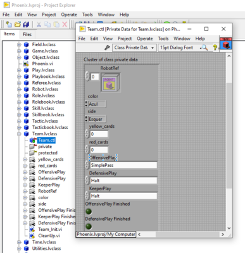Click the yellow_cards numeric stepper arrows
The width and height of the screenshot is (245, 253).
tap(87, 134)
